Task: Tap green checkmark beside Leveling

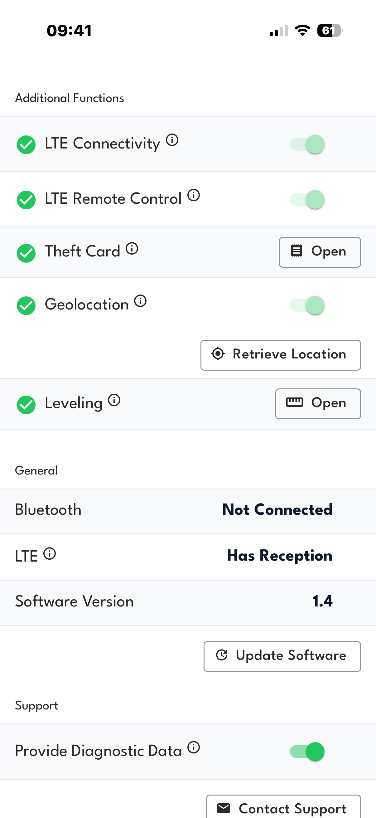Action: (x=26, y=405)
